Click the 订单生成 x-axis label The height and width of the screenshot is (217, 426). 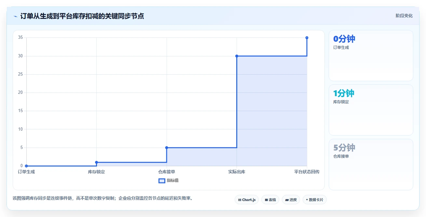pyautogui.click(x=26, y=172)
